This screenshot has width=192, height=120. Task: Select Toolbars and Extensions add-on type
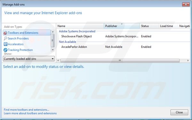pyautogui.click(x=27, y=33)
